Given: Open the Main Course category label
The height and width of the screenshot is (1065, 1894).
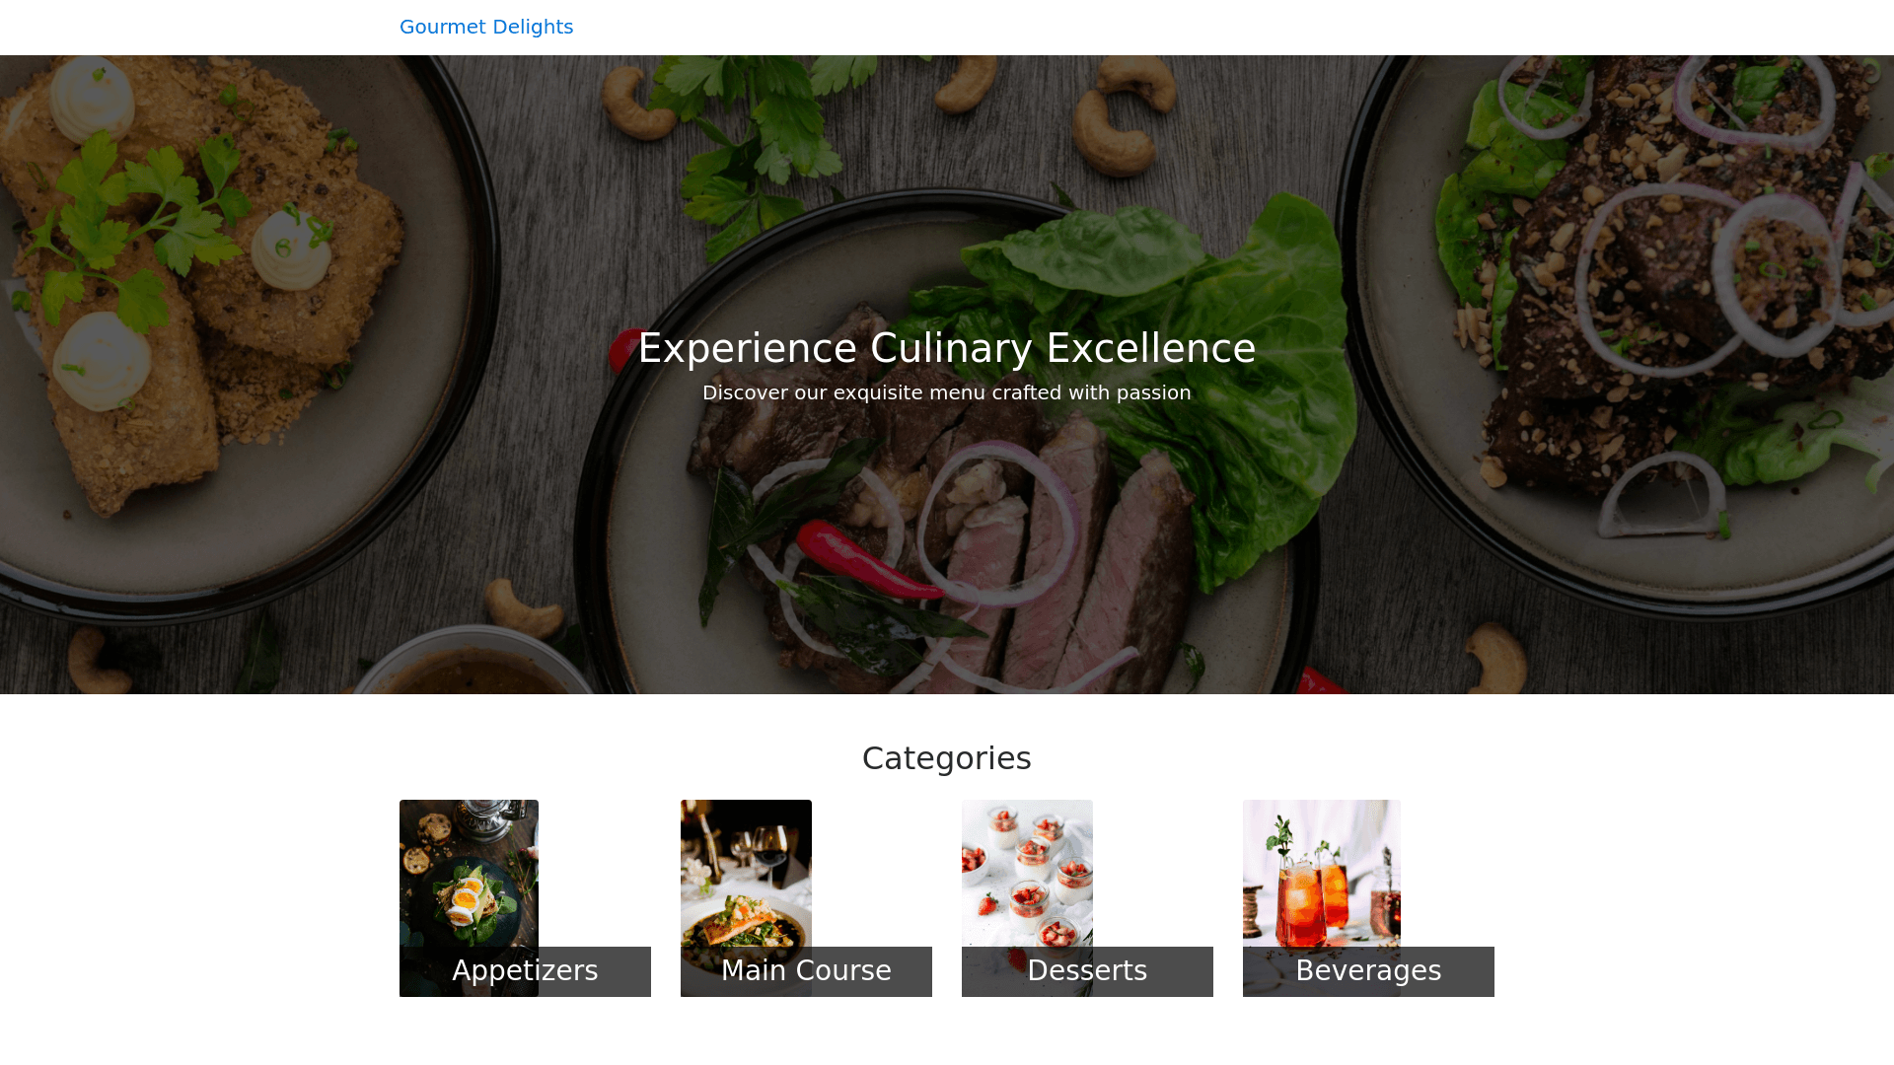Looking at the screenshot, I should (806, 971).
